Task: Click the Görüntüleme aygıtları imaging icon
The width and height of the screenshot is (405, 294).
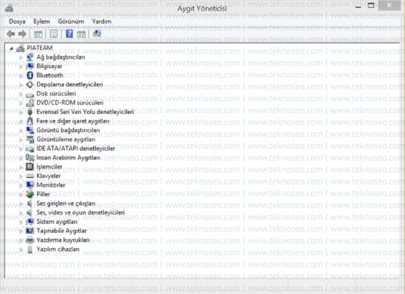Action: pos(30,139)
